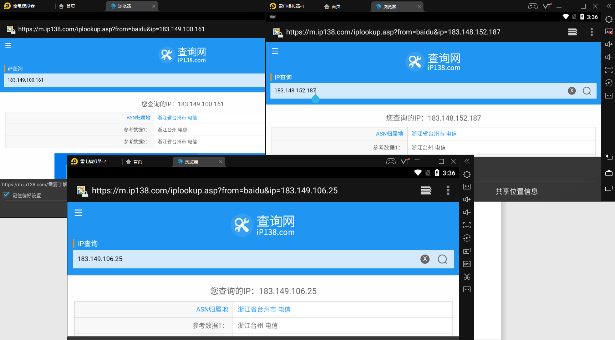The image size is (615, 340).
Task: Collapse the 雷电模拟器-1 sidebar
Action: click(x=609, y=6)
